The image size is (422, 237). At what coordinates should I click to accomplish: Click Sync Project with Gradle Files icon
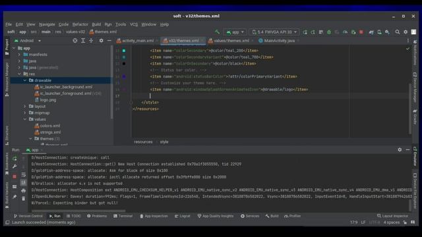(371, 32)
